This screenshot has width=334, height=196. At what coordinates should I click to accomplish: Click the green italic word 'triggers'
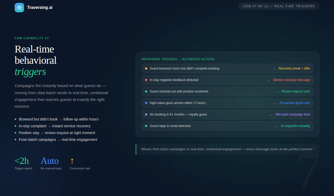30,72
